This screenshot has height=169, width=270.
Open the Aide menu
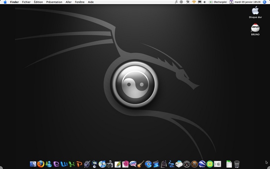tap(91, 2)
